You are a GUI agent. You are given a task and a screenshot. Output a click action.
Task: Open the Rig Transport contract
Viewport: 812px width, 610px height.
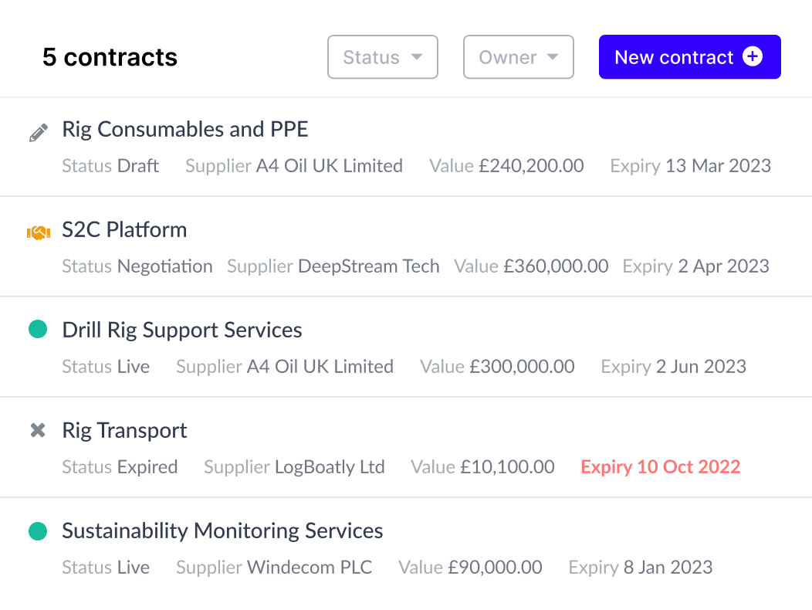coord(124,431)
